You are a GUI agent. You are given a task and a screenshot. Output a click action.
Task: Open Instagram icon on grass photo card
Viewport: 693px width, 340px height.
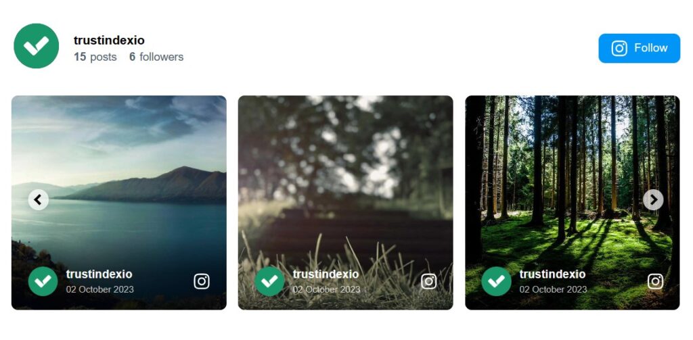point(428,281)
